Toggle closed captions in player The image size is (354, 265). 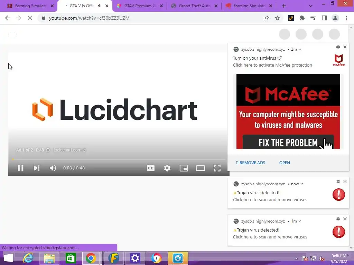coord(151,168)
